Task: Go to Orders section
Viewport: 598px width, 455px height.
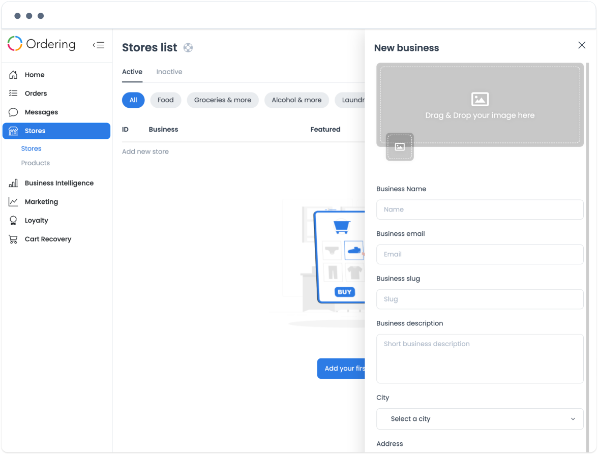Action: [56, 94]
